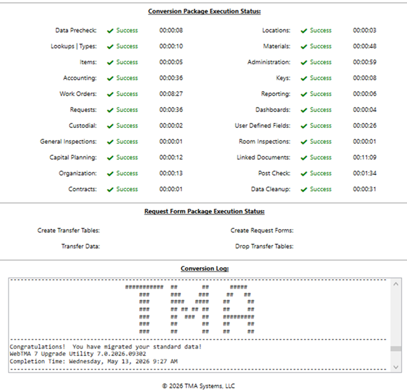The image size is (407, 390).
Task: Click the Post Check duration 00:01:34
Action: tap(364, 173)
